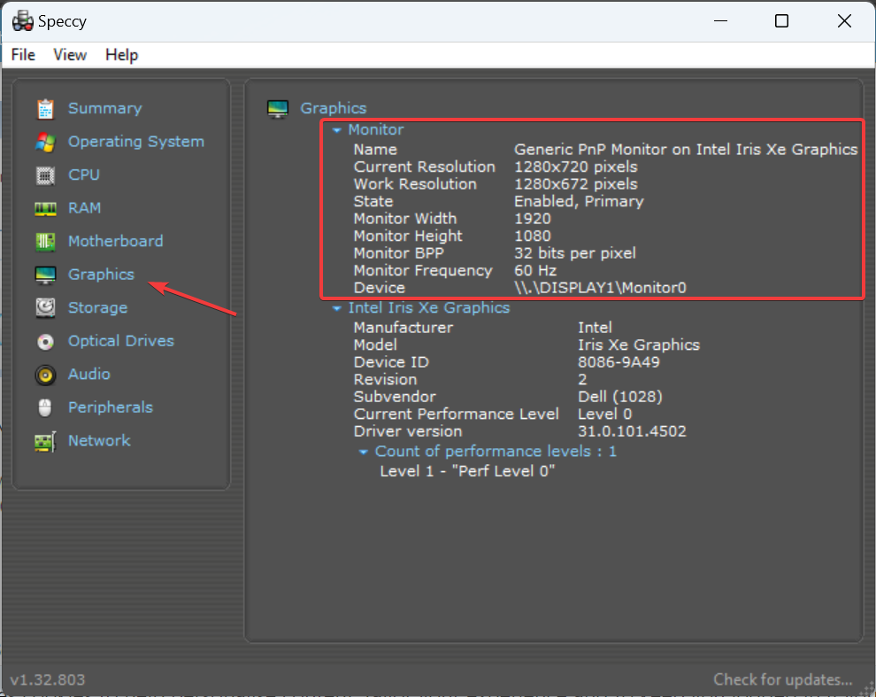
Task: Select the CPU sidebar icon
Action: [x=45, y=174]
